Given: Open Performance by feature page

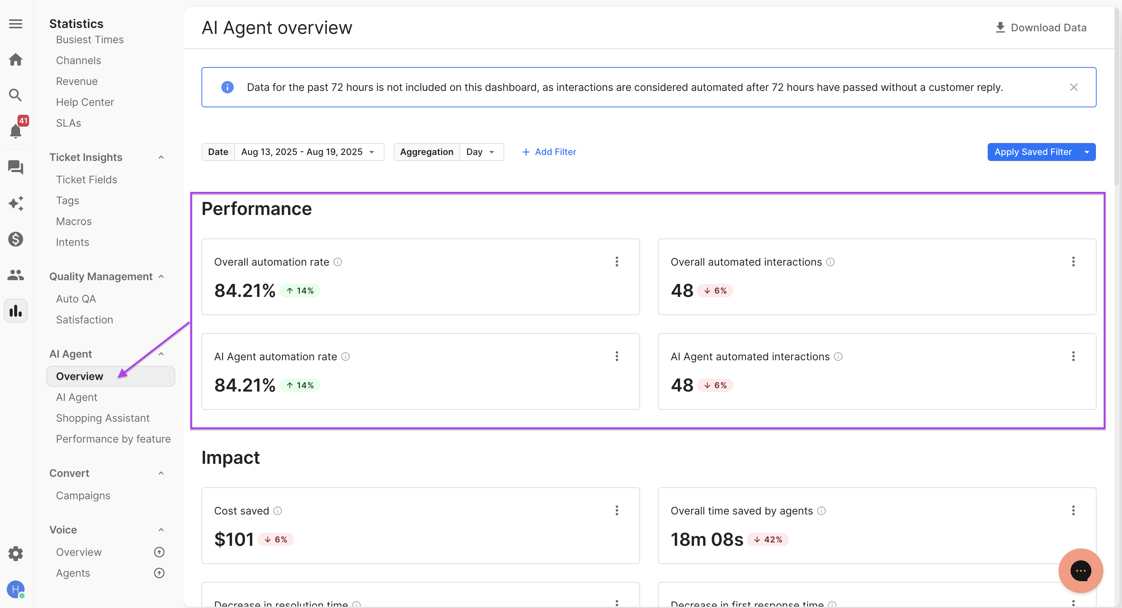Looking at the screenshot, I should pyautogui.click(x=113, y=439).
